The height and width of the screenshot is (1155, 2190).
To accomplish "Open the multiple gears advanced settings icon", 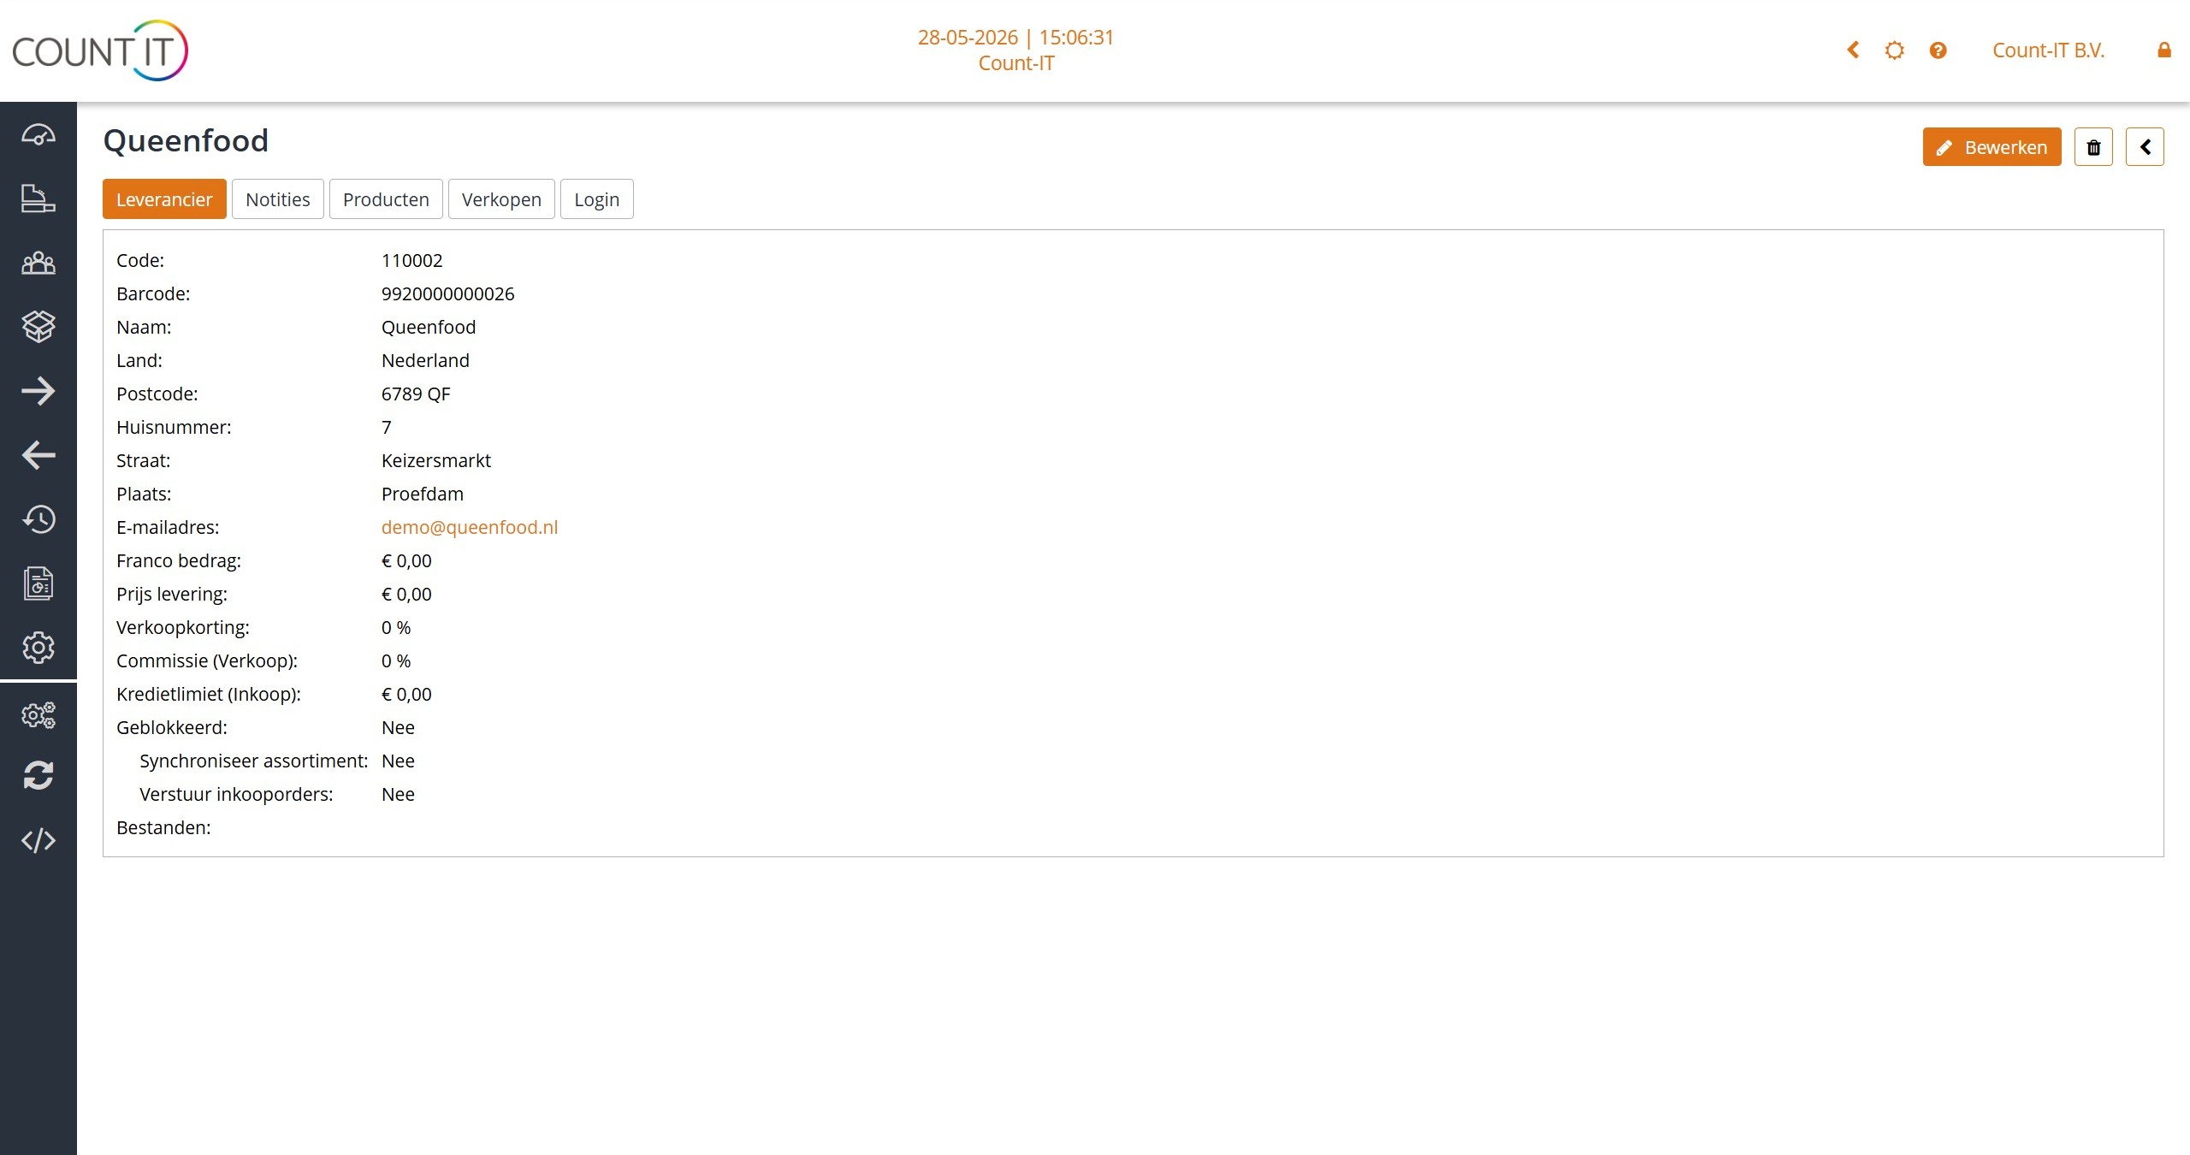I will point(38,715).
